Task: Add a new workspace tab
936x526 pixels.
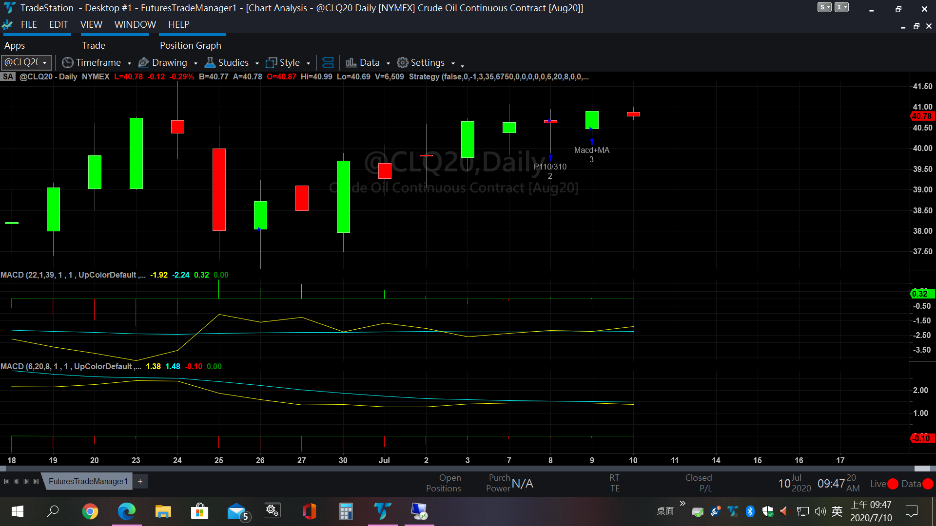Action: click(140, 481)
